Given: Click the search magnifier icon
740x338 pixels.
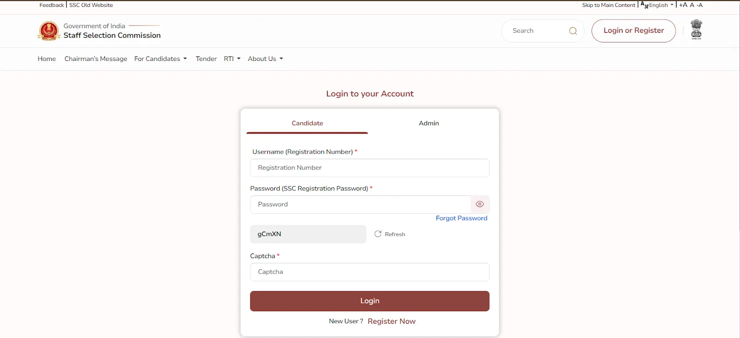Looking at the screenshot, I should click(573, 31).
